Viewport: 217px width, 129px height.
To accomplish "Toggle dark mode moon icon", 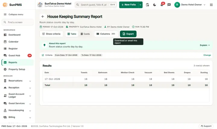I will click(x=155, y=5).
